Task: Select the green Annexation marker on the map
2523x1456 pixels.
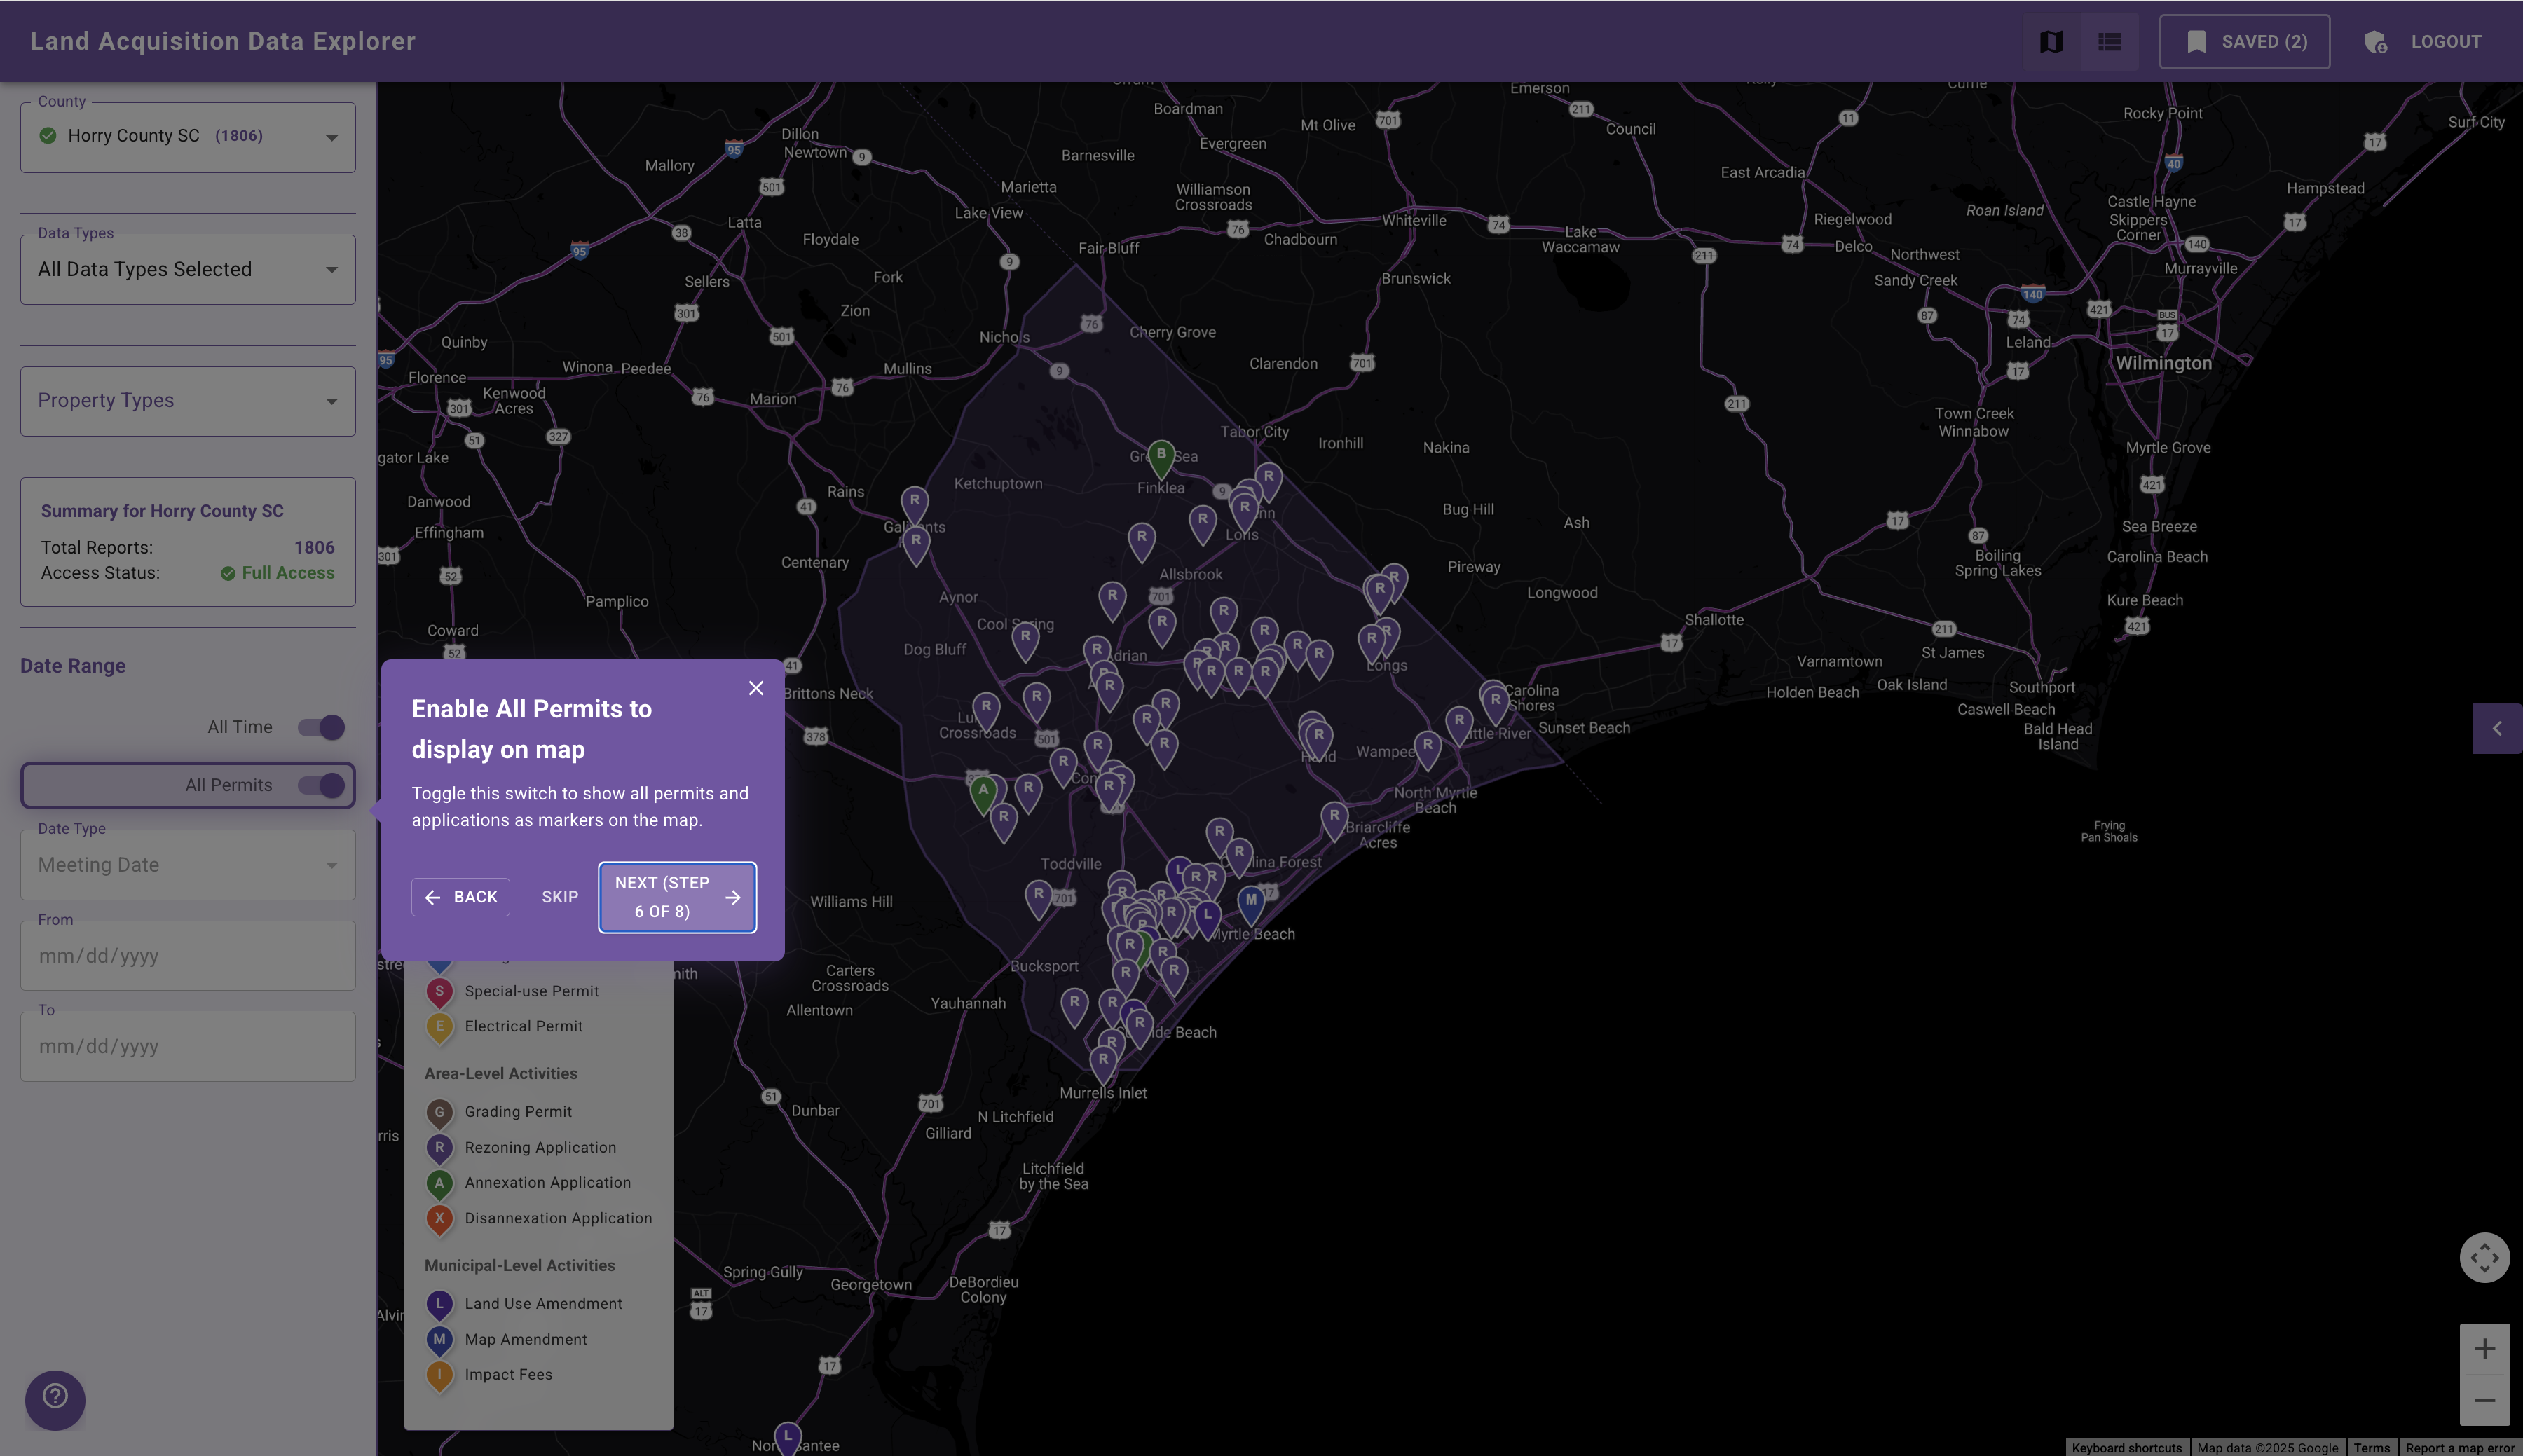Action: [x=983, y=789]
